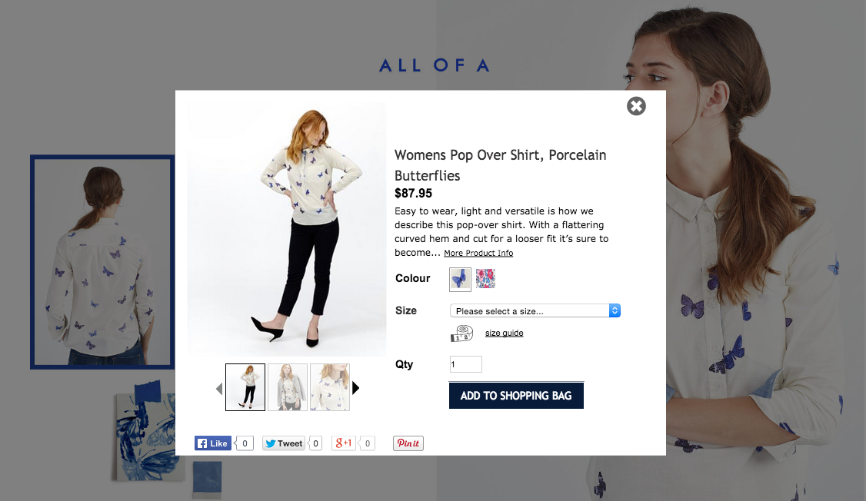The height and width of the screenshot is (501, 866).
Task: Select the pink floral colour swatch
Action: point(485,279)
